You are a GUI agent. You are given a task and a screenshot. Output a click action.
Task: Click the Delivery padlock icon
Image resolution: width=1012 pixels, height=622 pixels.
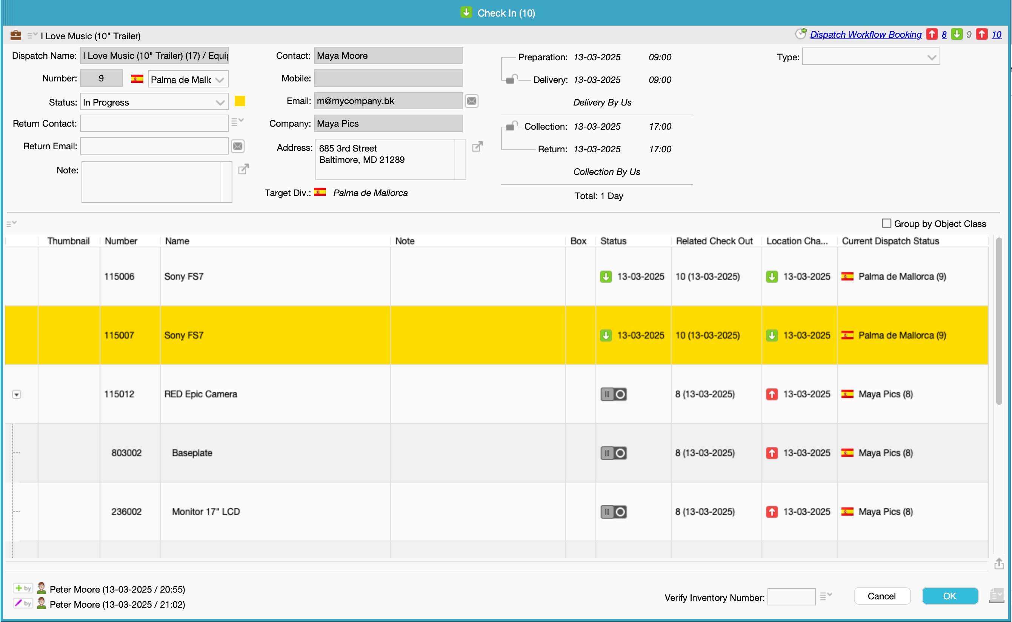[511, 79]
